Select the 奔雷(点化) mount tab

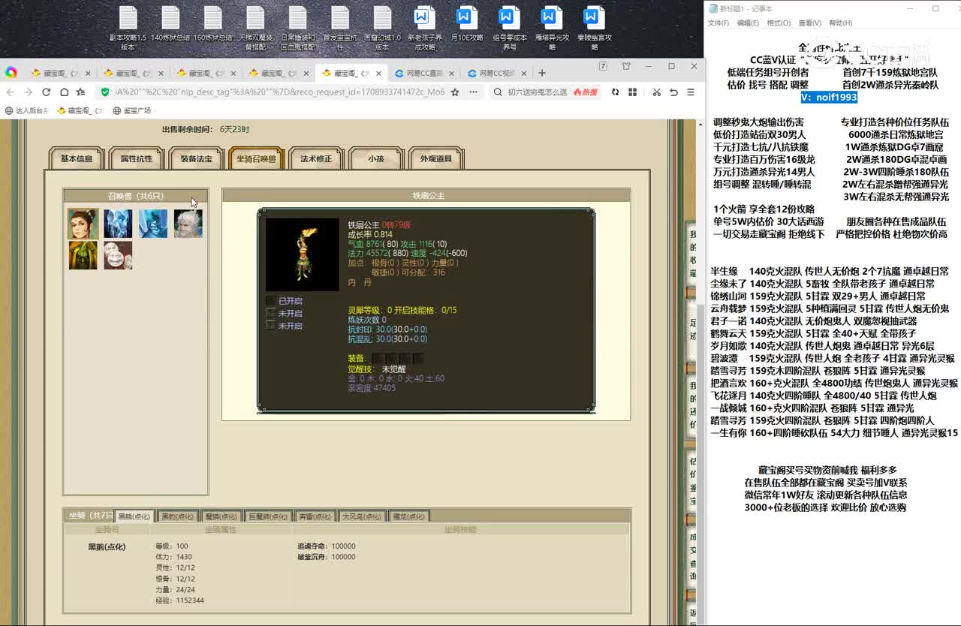(315, 516)
